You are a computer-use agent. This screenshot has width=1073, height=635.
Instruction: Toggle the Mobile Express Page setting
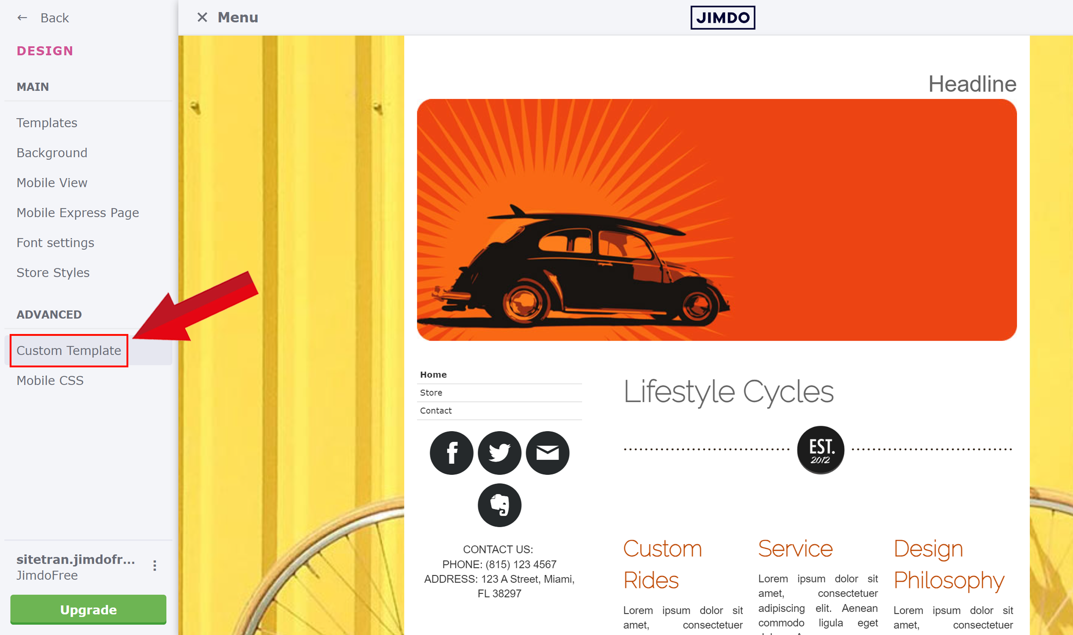pyautogui.click(x=77, y=212)
